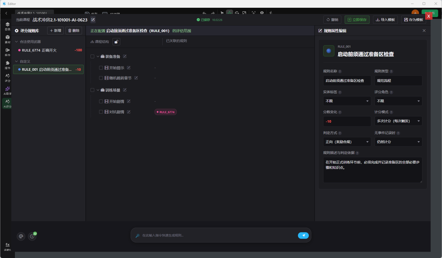Image resolution: width=442 pixels, height=258 pixels.
Task: Toggle the lock icon next to 课程结构
Action: click(116, 42)
